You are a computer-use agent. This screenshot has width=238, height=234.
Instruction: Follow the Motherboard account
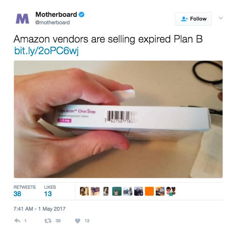tap(193, 19)
